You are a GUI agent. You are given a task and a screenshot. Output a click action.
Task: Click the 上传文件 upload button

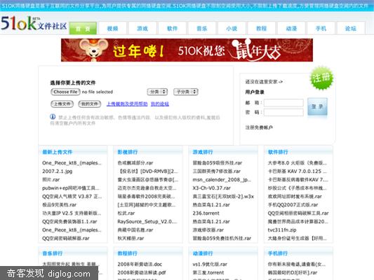(62, 104)
